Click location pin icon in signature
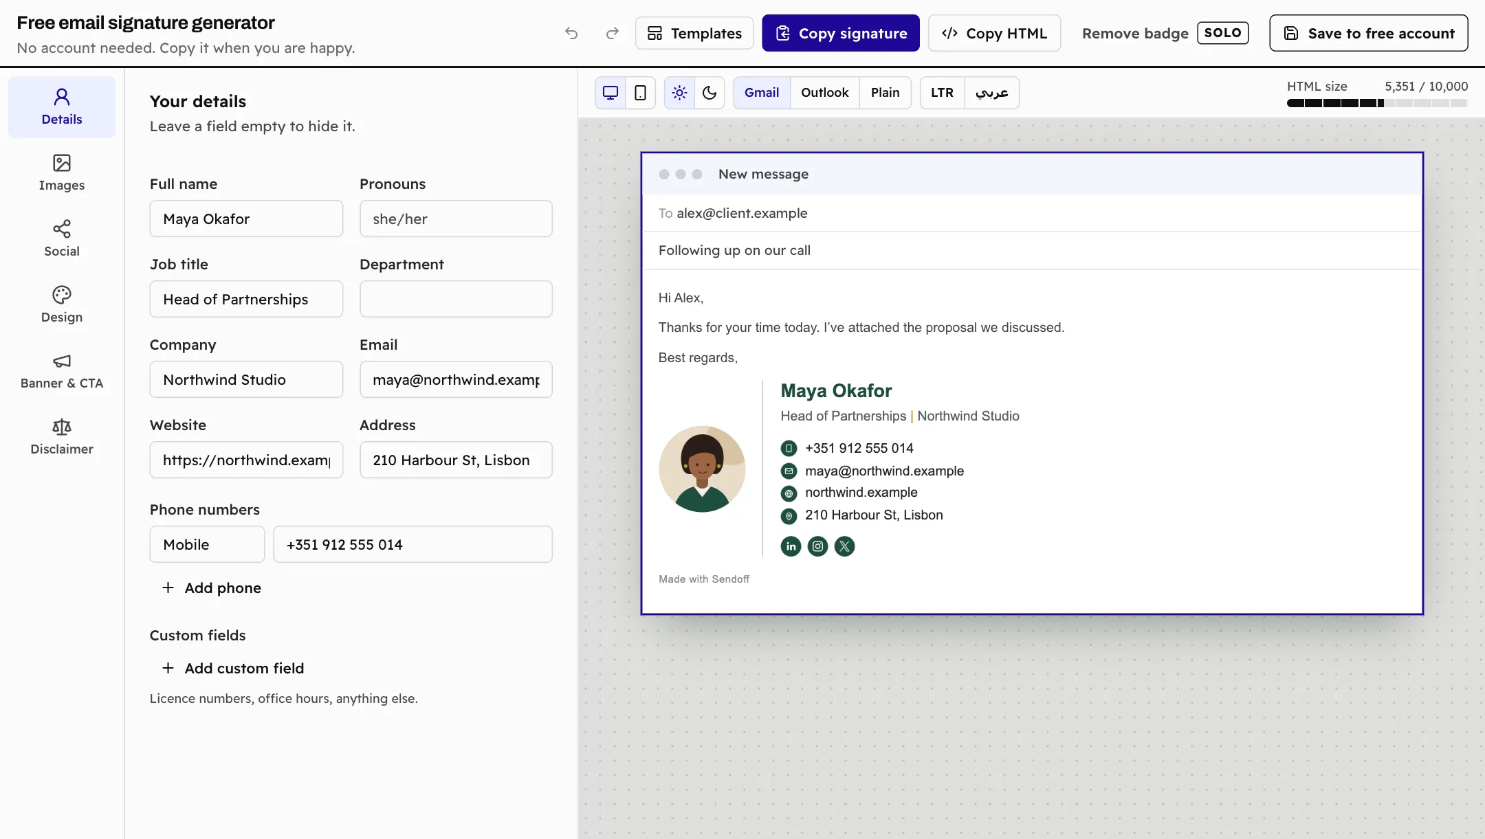The image size is (1485, 839). (789, 516)
